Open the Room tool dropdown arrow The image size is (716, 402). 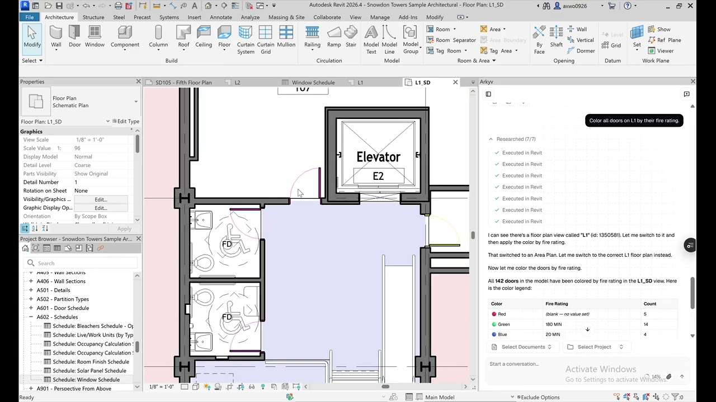click(454, 29)
